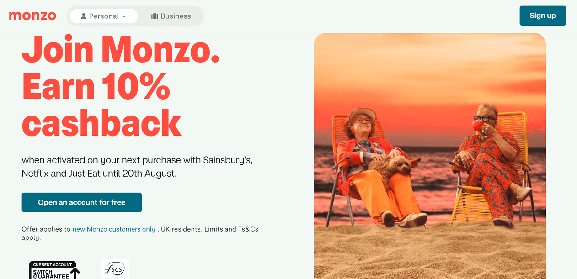
Task: Click the Monzo wordmark in coral red
Action: 32,16
